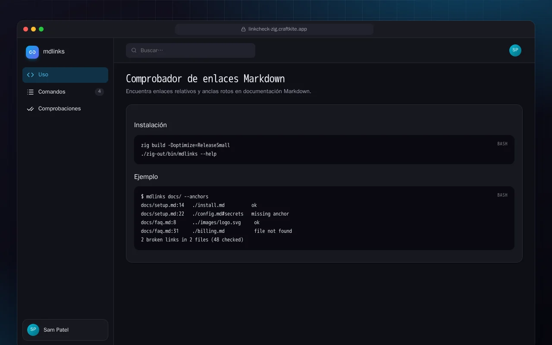This screenshot has width=552, height=345.
Task: Click the command $ mdlinks docs/ --anchors
Action: pos(175,197)
